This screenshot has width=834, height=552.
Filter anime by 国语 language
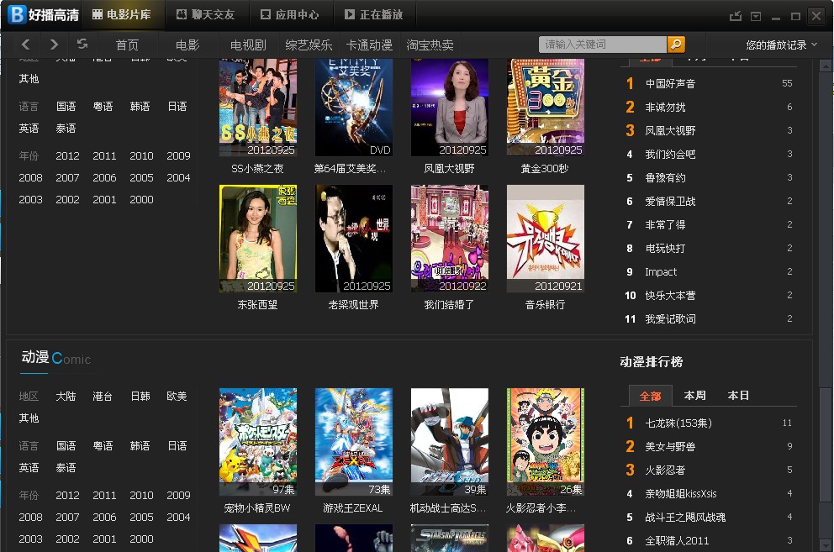[66, 445]
